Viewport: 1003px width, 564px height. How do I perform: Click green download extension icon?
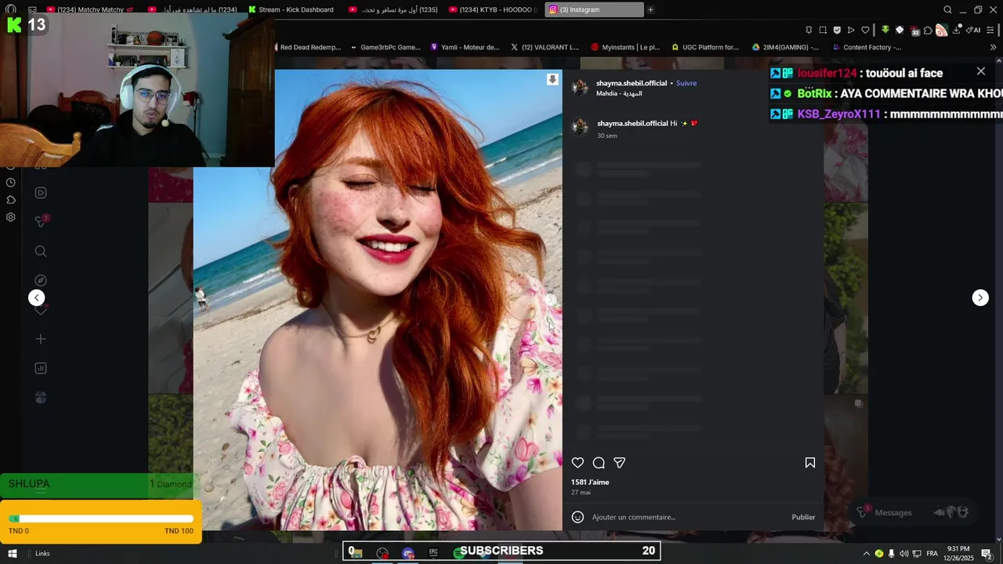pyautogui.click(x=885, y=30)
